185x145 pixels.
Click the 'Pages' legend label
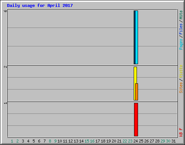pyautogui.click(x=181, y=44)
